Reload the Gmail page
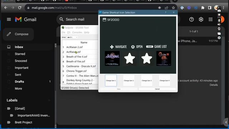The image size is (229, 129). click(x=20, y=8)
